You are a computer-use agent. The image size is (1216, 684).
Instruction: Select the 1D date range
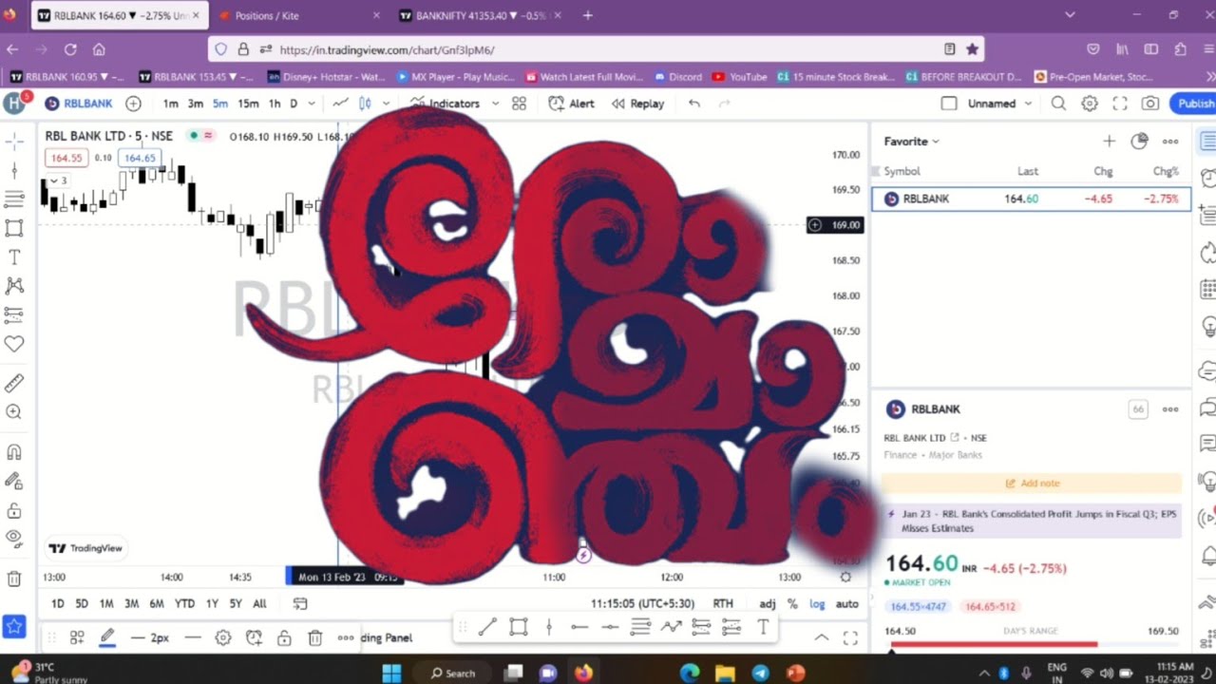point(58,603)
